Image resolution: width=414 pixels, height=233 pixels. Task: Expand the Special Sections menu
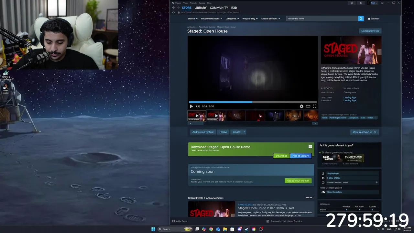[x=271, y=18]
